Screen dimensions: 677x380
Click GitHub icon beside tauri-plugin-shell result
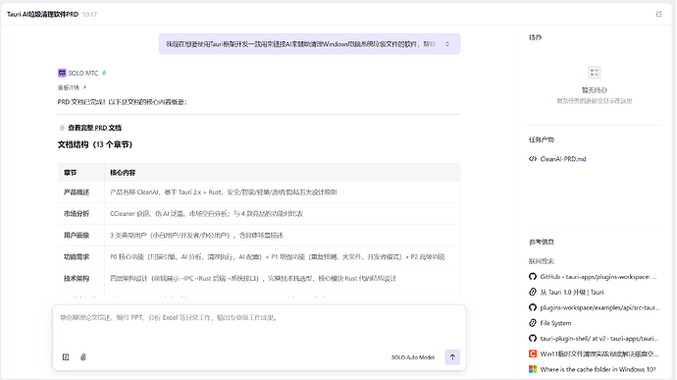[x=533, y=339]
